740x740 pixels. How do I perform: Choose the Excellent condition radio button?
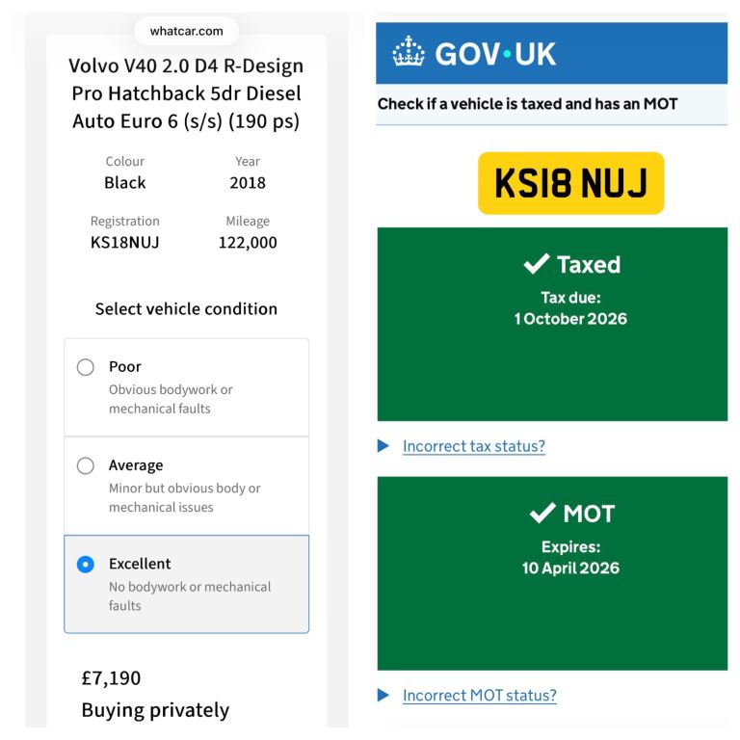click(86, 564)
